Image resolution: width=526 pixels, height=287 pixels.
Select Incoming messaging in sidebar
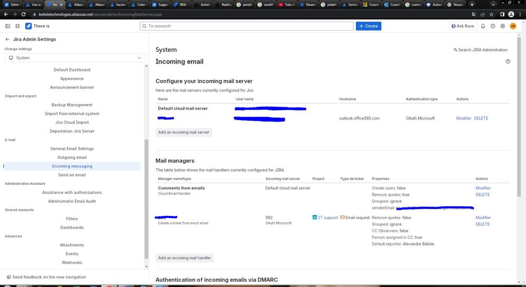72,166
